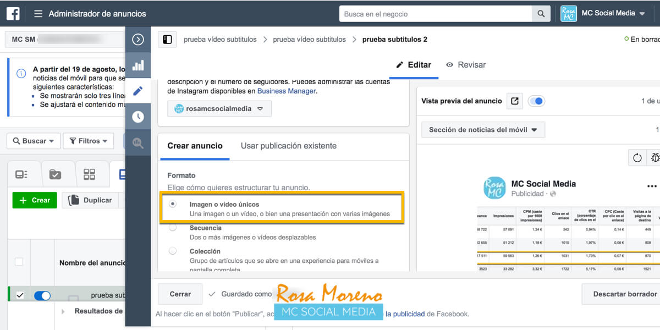Image resolution: width=660 pixels, height=330 pixels.
Task: Choose the Secuencia format radio option
Action: (x=173, y=228)
